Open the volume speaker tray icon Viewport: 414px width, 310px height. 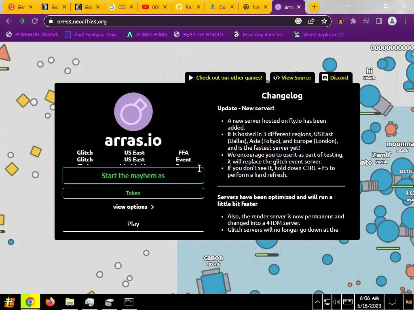pos(337,302)
